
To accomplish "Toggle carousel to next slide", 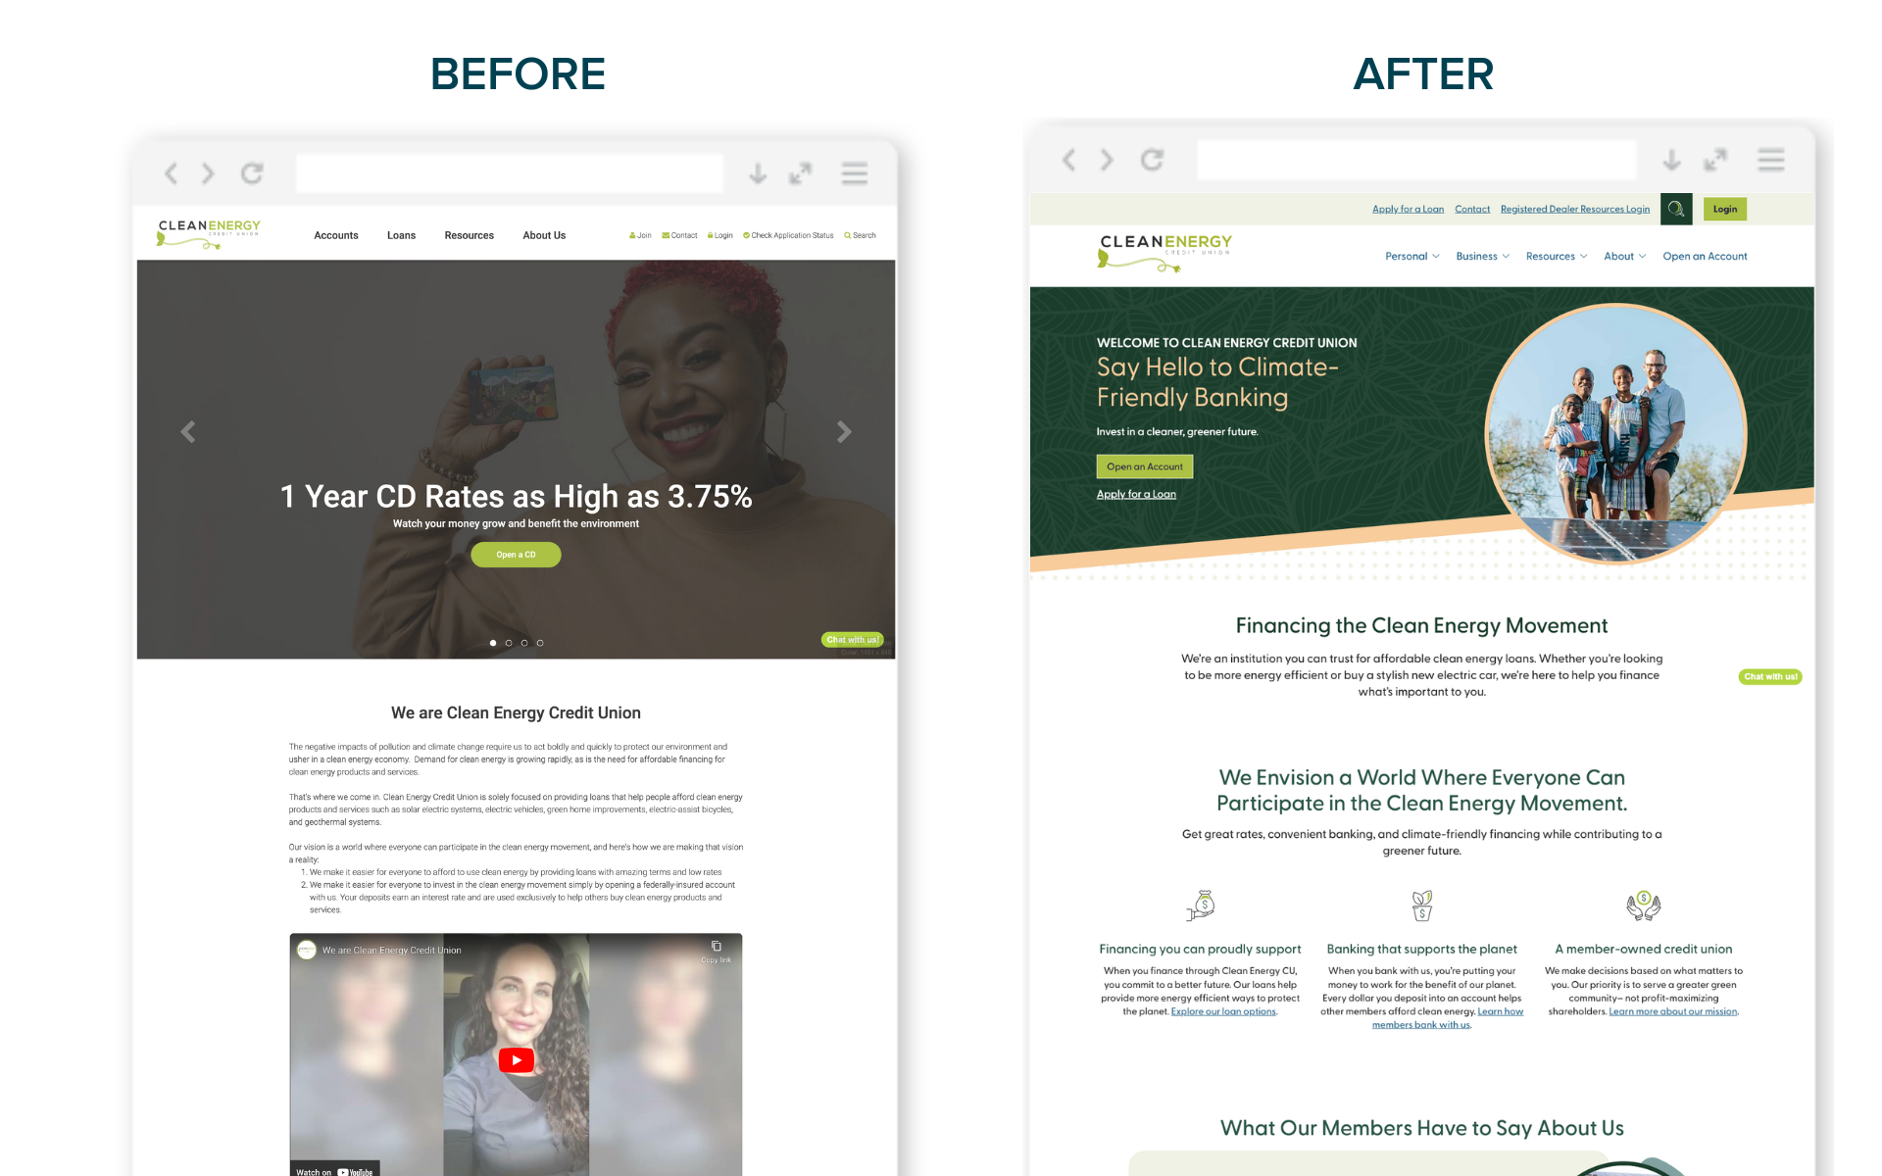I will [x=844, y=429].
